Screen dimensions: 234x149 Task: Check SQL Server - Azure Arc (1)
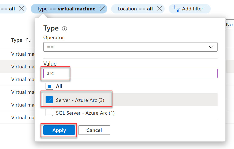(49, 112)
